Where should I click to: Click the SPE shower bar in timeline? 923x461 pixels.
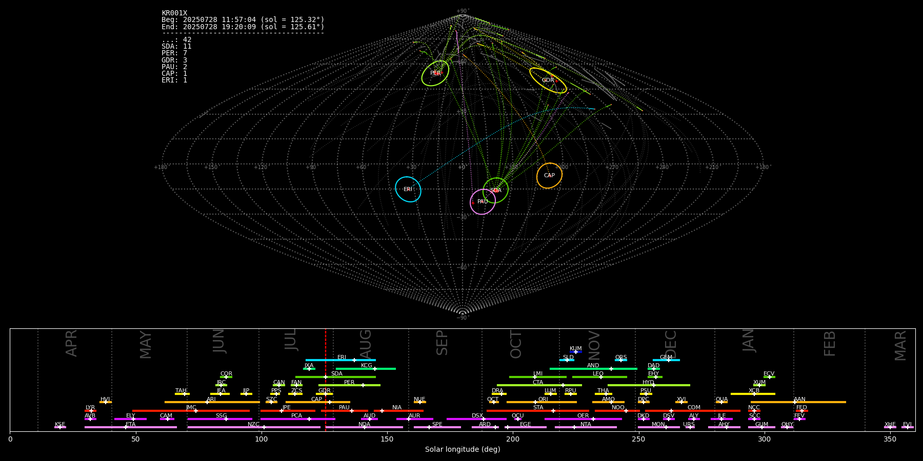[x=437, y=427]
